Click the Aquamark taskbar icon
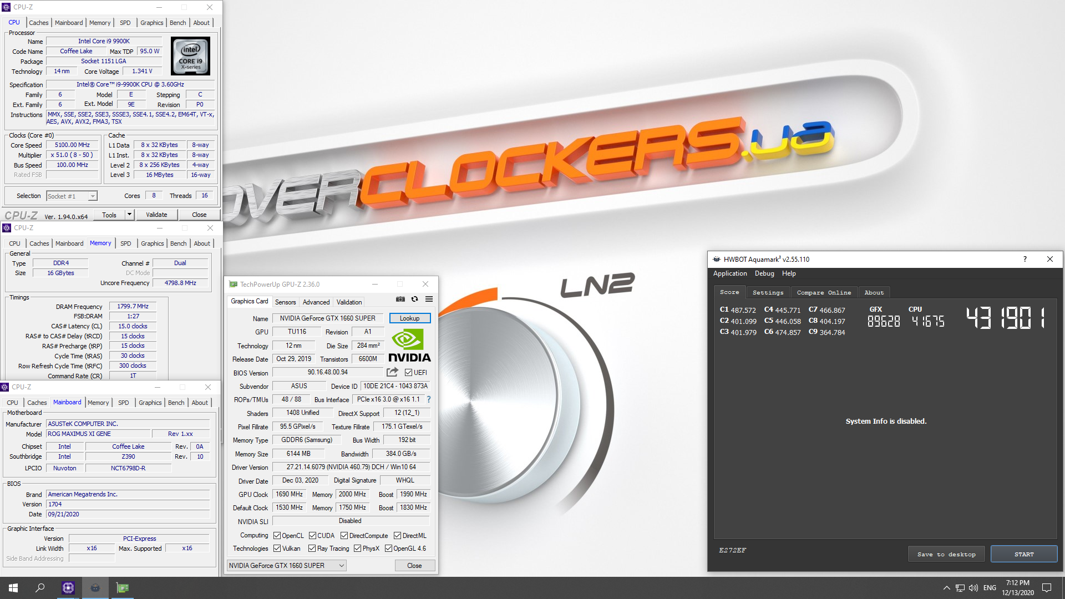 point(95,588)
